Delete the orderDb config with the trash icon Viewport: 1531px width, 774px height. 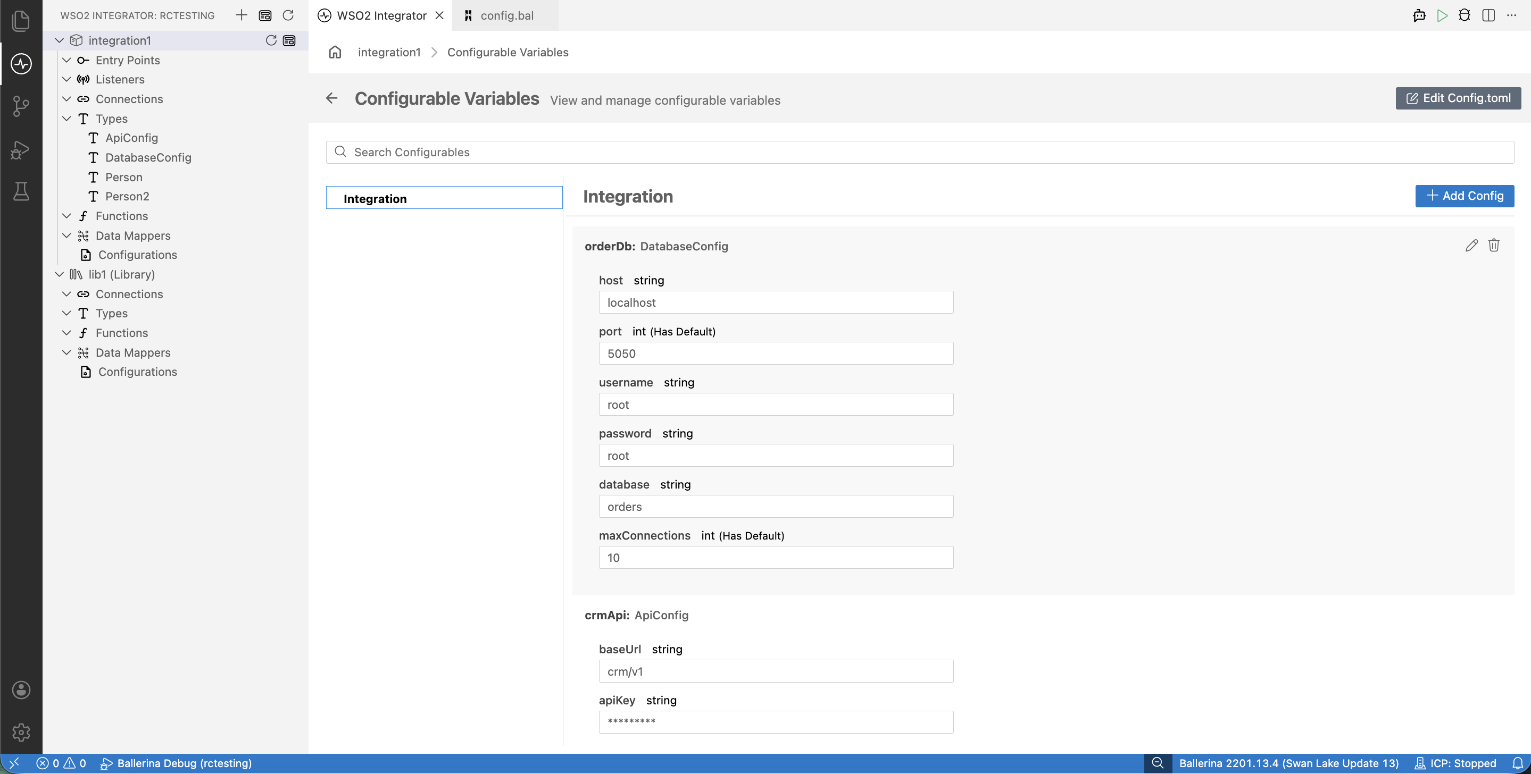[1494, 245]
